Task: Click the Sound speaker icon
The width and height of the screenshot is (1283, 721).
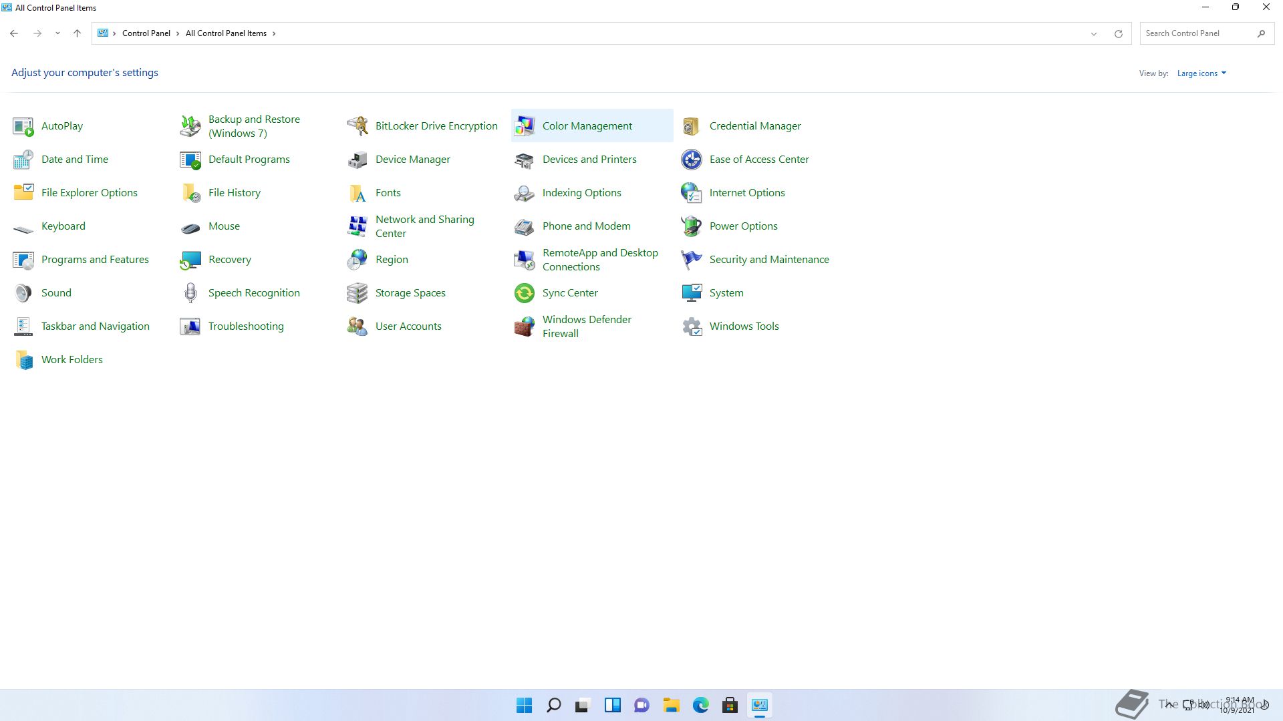Action: click(23, 293)
